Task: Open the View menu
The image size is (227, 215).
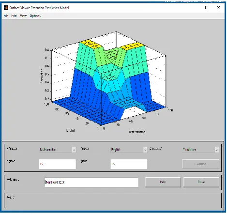Action: click(23, 16)
